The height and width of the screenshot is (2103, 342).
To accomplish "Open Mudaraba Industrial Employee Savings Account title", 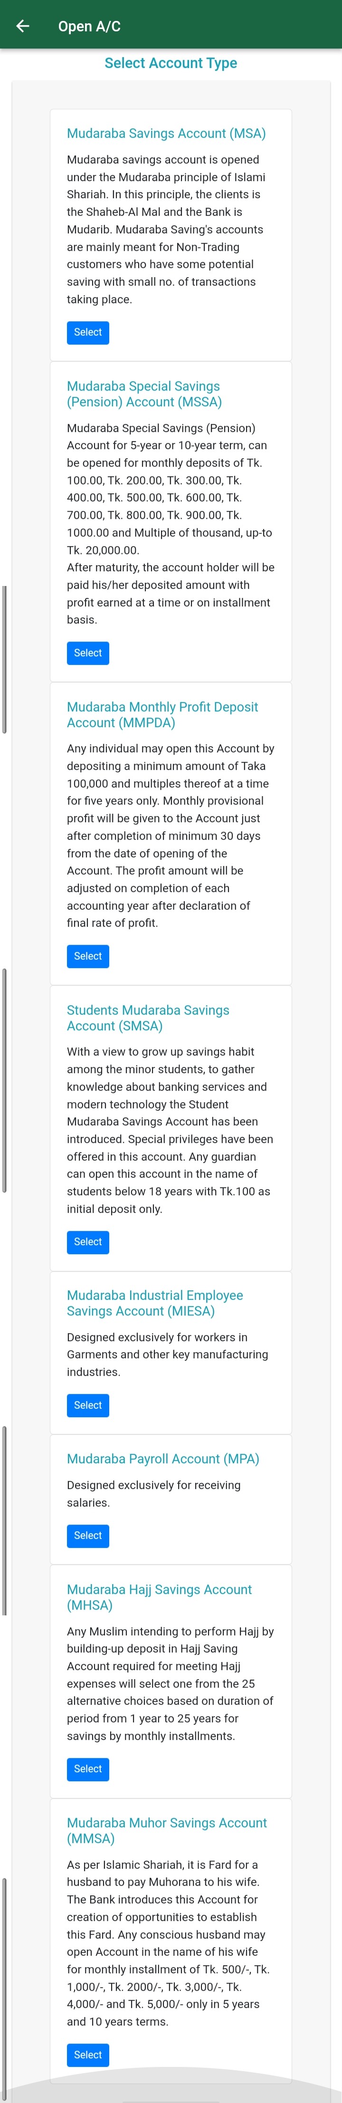I will click(x=155, y=1303).
